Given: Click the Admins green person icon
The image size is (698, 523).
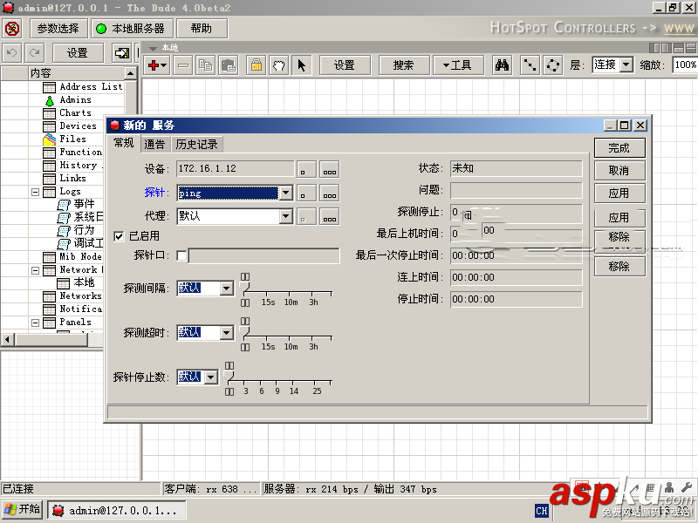Looking at the screenshot, I should [50, 100].
